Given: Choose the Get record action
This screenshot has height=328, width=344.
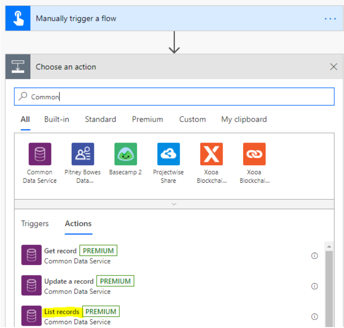Looking at the screenshot, I should tap(60, 251).
